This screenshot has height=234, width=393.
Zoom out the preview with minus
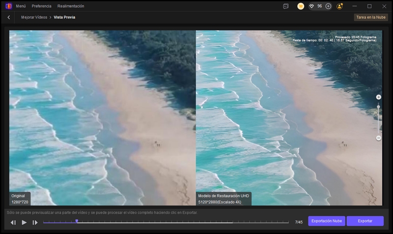(x=378, y=138)
